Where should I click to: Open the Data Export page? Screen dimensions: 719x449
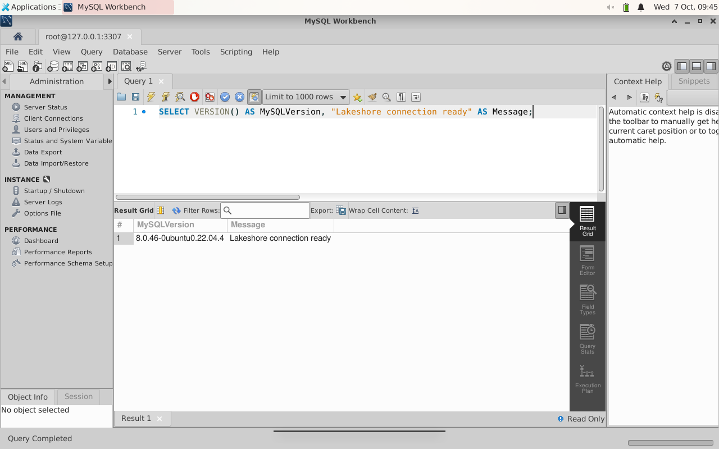[43, 152]
